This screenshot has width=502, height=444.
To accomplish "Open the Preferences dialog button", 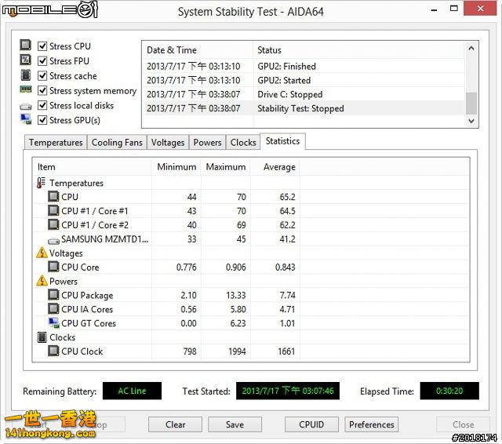I will tap(371, 424).
